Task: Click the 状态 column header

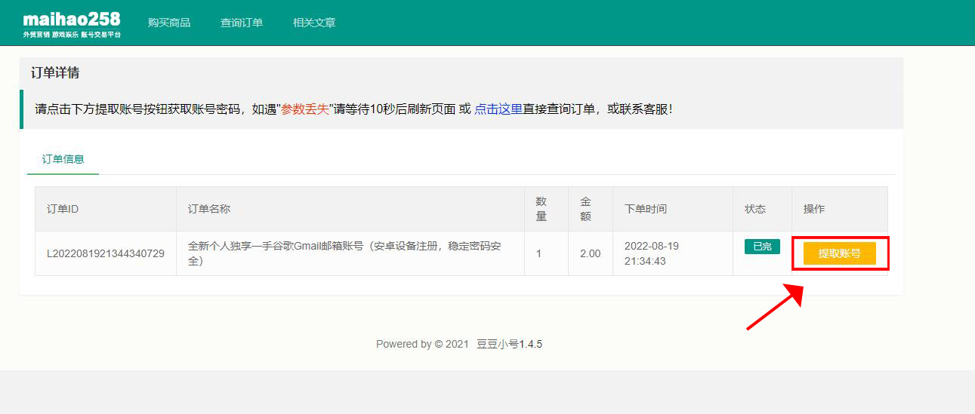Action: tap(755, 209)
